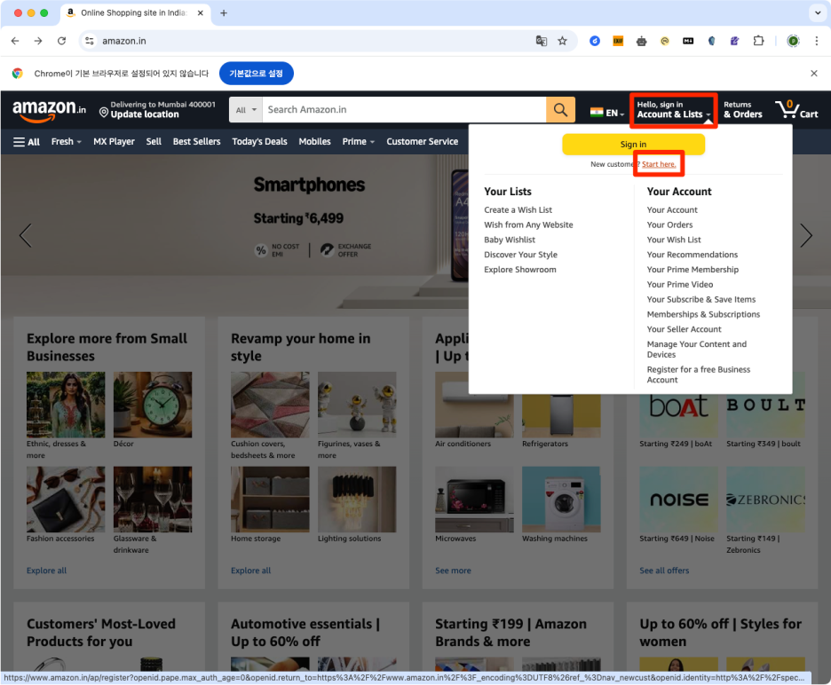Open Your Seller Account link

click(684, 329)
